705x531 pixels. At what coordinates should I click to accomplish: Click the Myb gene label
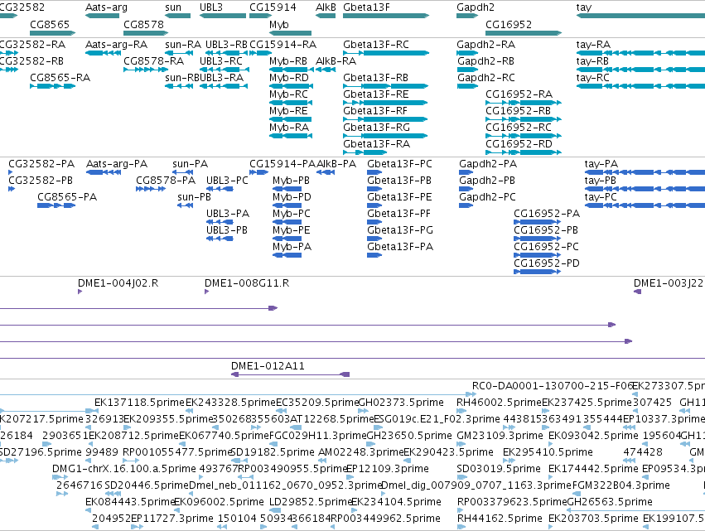[278, 24]
